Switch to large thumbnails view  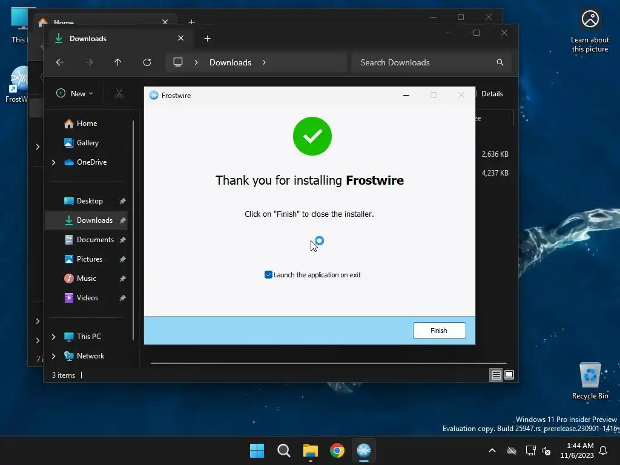point(509,375)
